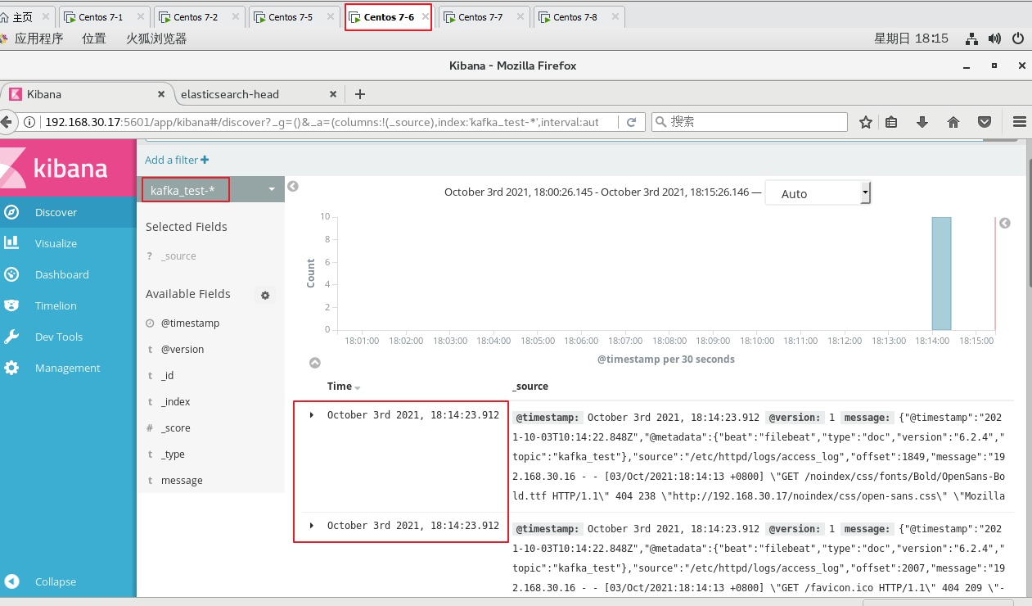Open Firefox bookmarks list icon

tap(892, 122)
